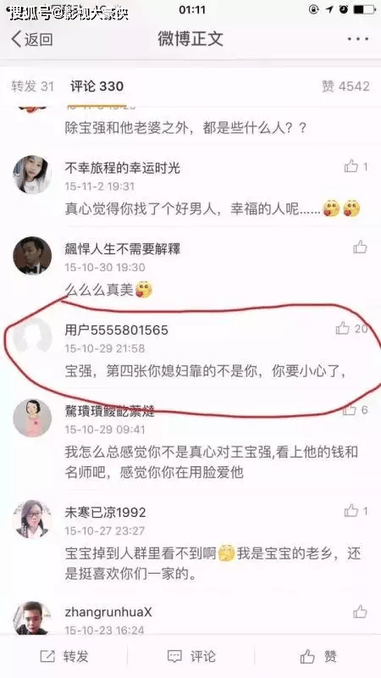Open avatar of 未寒已凉1992

32,519
